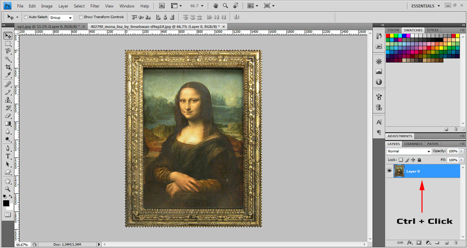Select the Hand tool in the toolbox

tap(8, 181)
